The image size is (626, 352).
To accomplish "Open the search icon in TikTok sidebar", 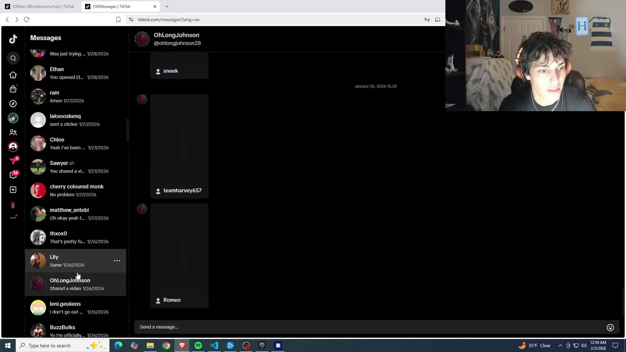I will pos(13,59).
